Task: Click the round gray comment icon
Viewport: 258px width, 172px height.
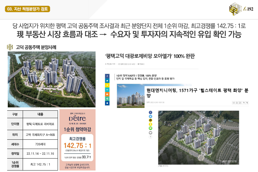Action: point(150,133)
